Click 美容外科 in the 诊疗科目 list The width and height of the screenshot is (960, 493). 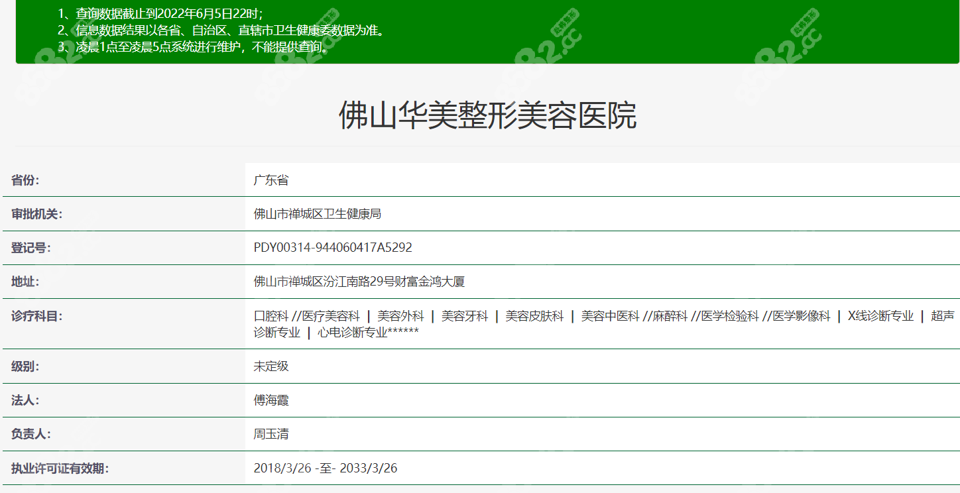[400, 317]
